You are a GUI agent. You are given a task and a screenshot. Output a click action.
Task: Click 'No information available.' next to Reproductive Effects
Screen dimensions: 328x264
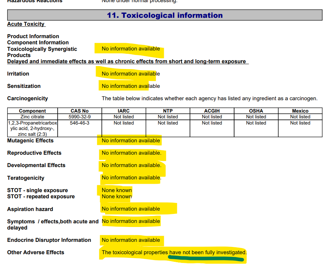(x=132, y=153)
